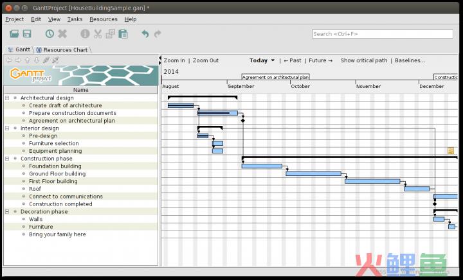Delete task with the X toolbar icon
Viewport: 463px width, 280px height.
[62, 34]
